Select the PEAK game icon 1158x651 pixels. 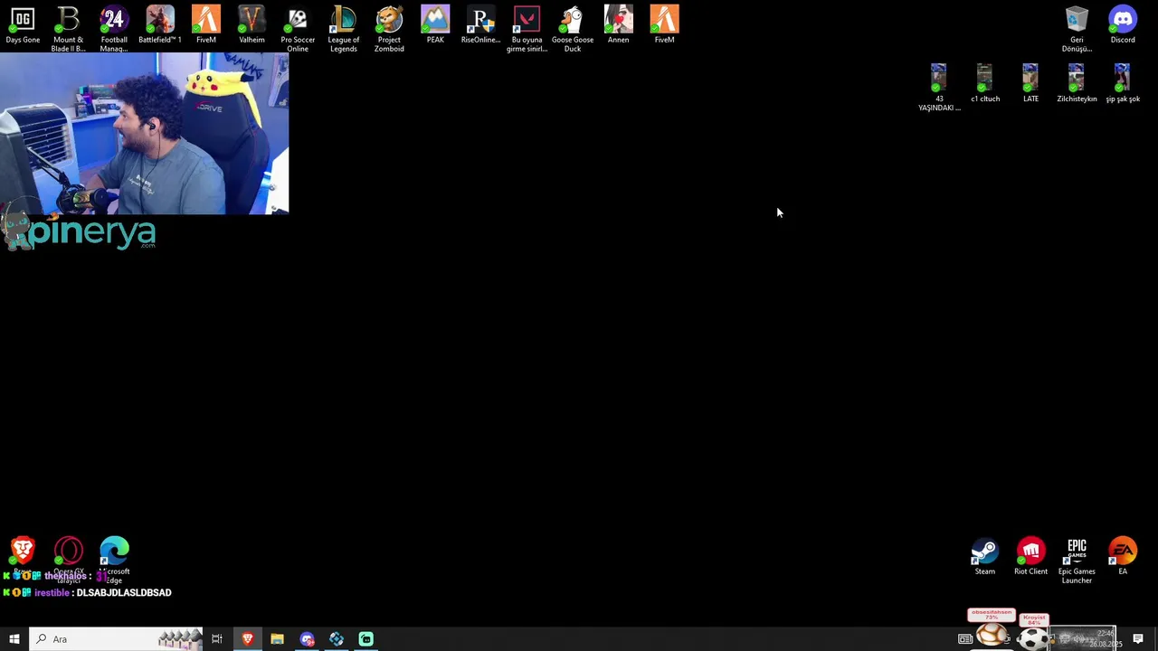click(435, 25)
